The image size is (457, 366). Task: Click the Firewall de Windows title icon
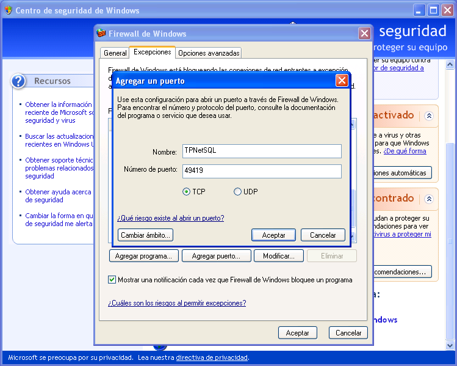tap(101, 33)
